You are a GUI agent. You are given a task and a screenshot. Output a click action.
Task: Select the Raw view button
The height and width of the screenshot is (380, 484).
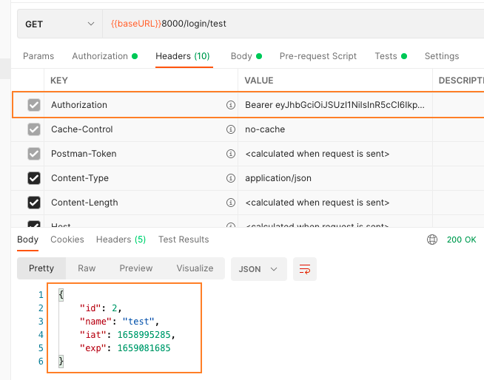(x=87, y=268)
